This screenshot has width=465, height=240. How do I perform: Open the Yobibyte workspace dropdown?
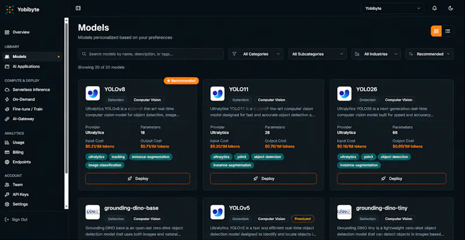pyautogui.click(x=392, y=8)
